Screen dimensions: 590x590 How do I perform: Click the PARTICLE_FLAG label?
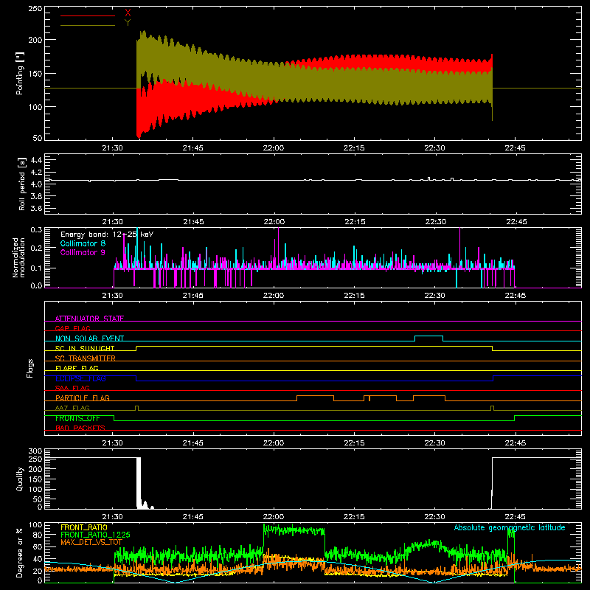[83, 398]
